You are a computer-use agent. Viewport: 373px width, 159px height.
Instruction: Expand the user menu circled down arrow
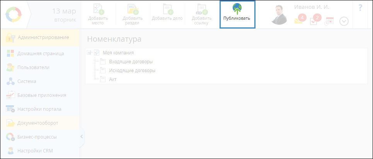344,22
